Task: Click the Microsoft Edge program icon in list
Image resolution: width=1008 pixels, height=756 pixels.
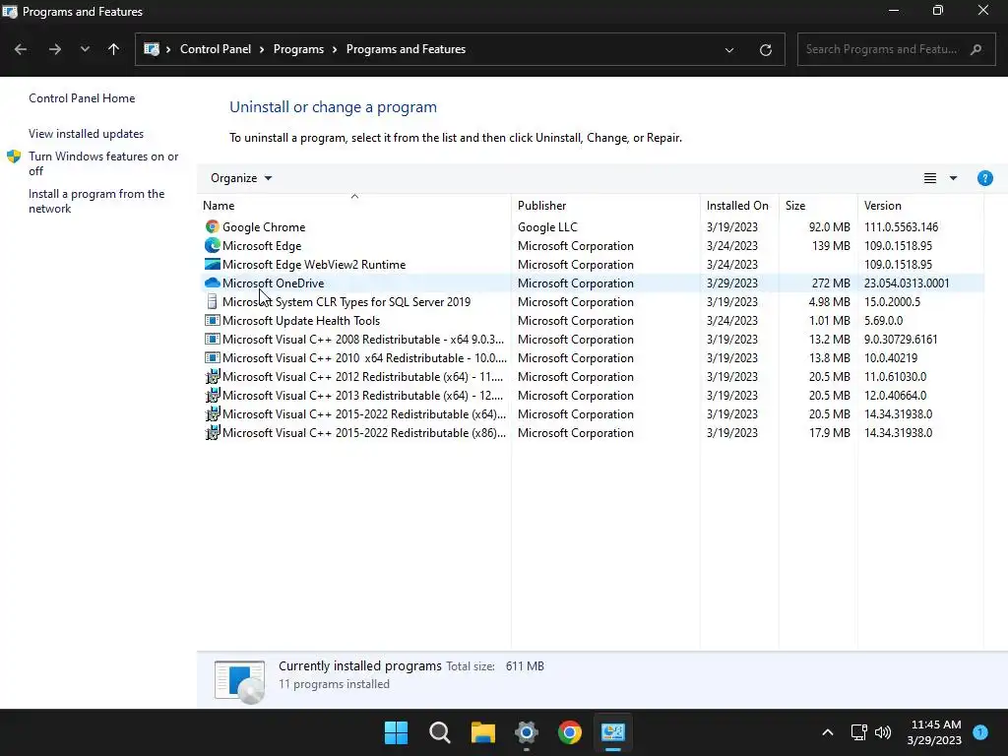Action: click(213, 245)
